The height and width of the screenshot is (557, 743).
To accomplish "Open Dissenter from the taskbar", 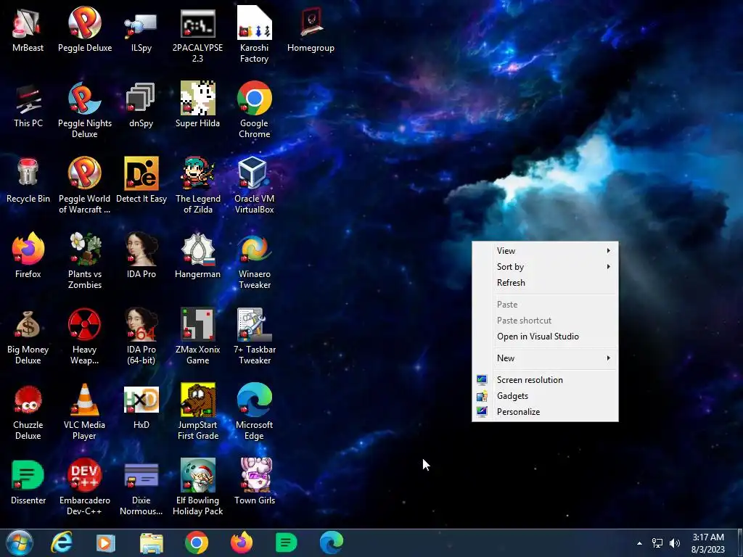I will [x=286, y=542].
